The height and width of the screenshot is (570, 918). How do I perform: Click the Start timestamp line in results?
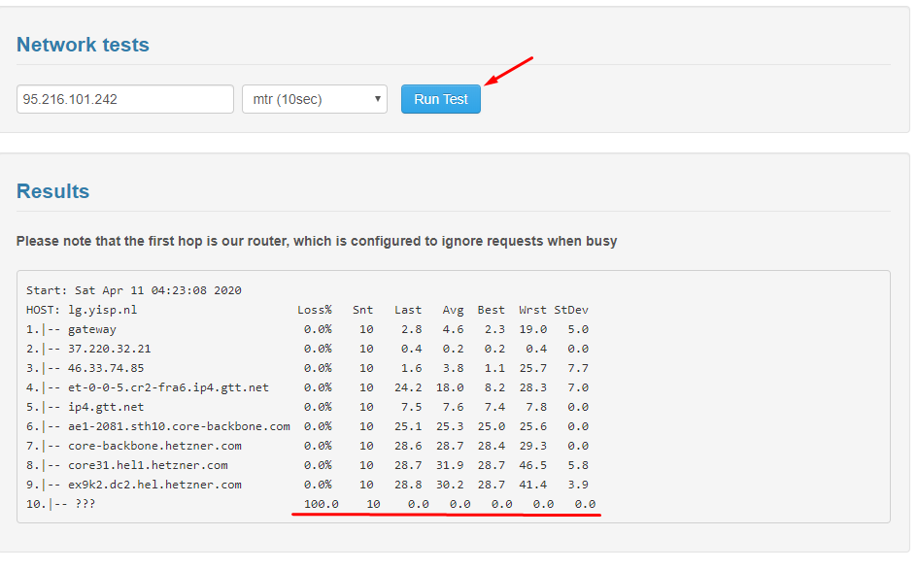pos(130,289)
